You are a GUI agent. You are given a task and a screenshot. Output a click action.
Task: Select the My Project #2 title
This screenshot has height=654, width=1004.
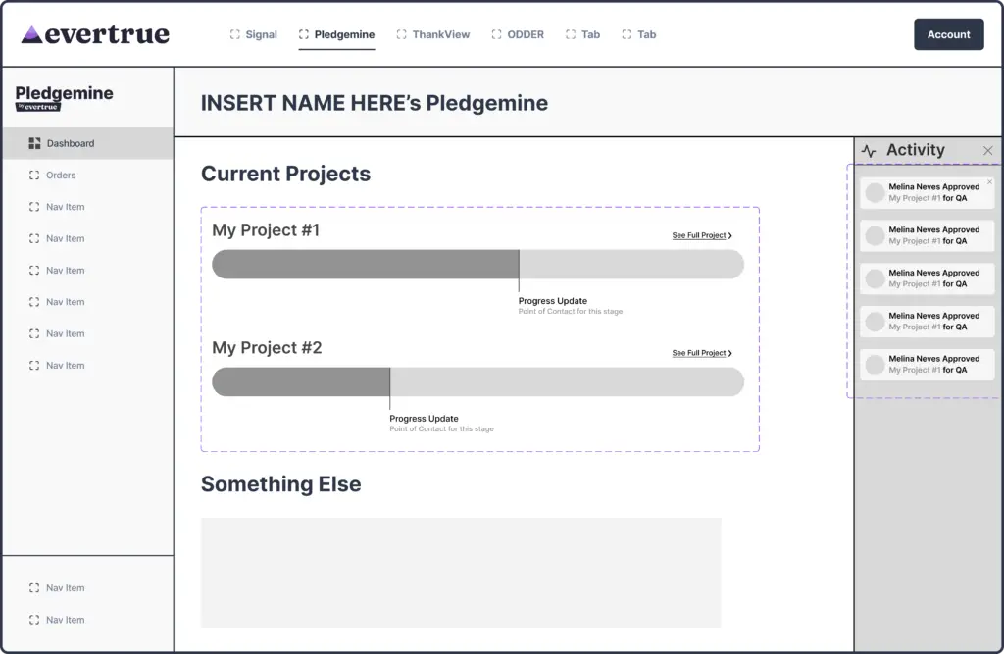tap(267, 347)
